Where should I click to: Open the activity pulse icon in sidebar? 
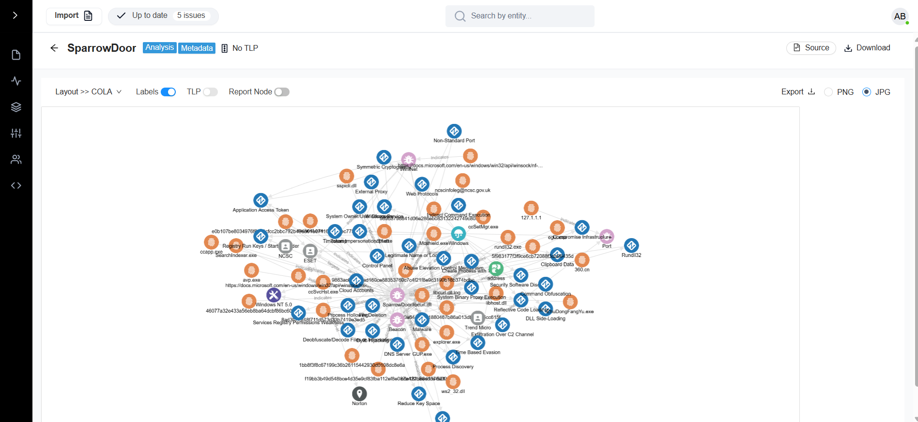pos(16,81)
